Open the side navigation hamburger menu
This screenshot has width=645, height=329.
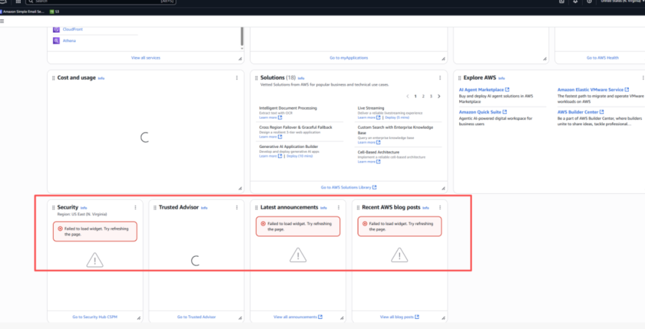[2, 21]
